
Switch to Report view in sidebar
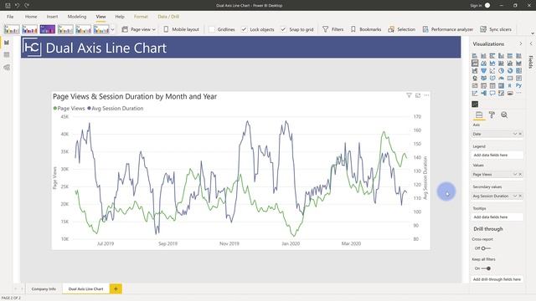[7, 43]
